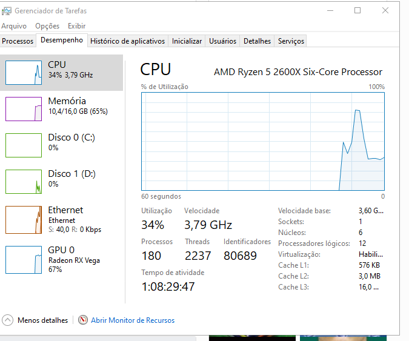The image size is (409, 341).
Task: Select the Desempenho tab
Action: click(x=62, y=40)
